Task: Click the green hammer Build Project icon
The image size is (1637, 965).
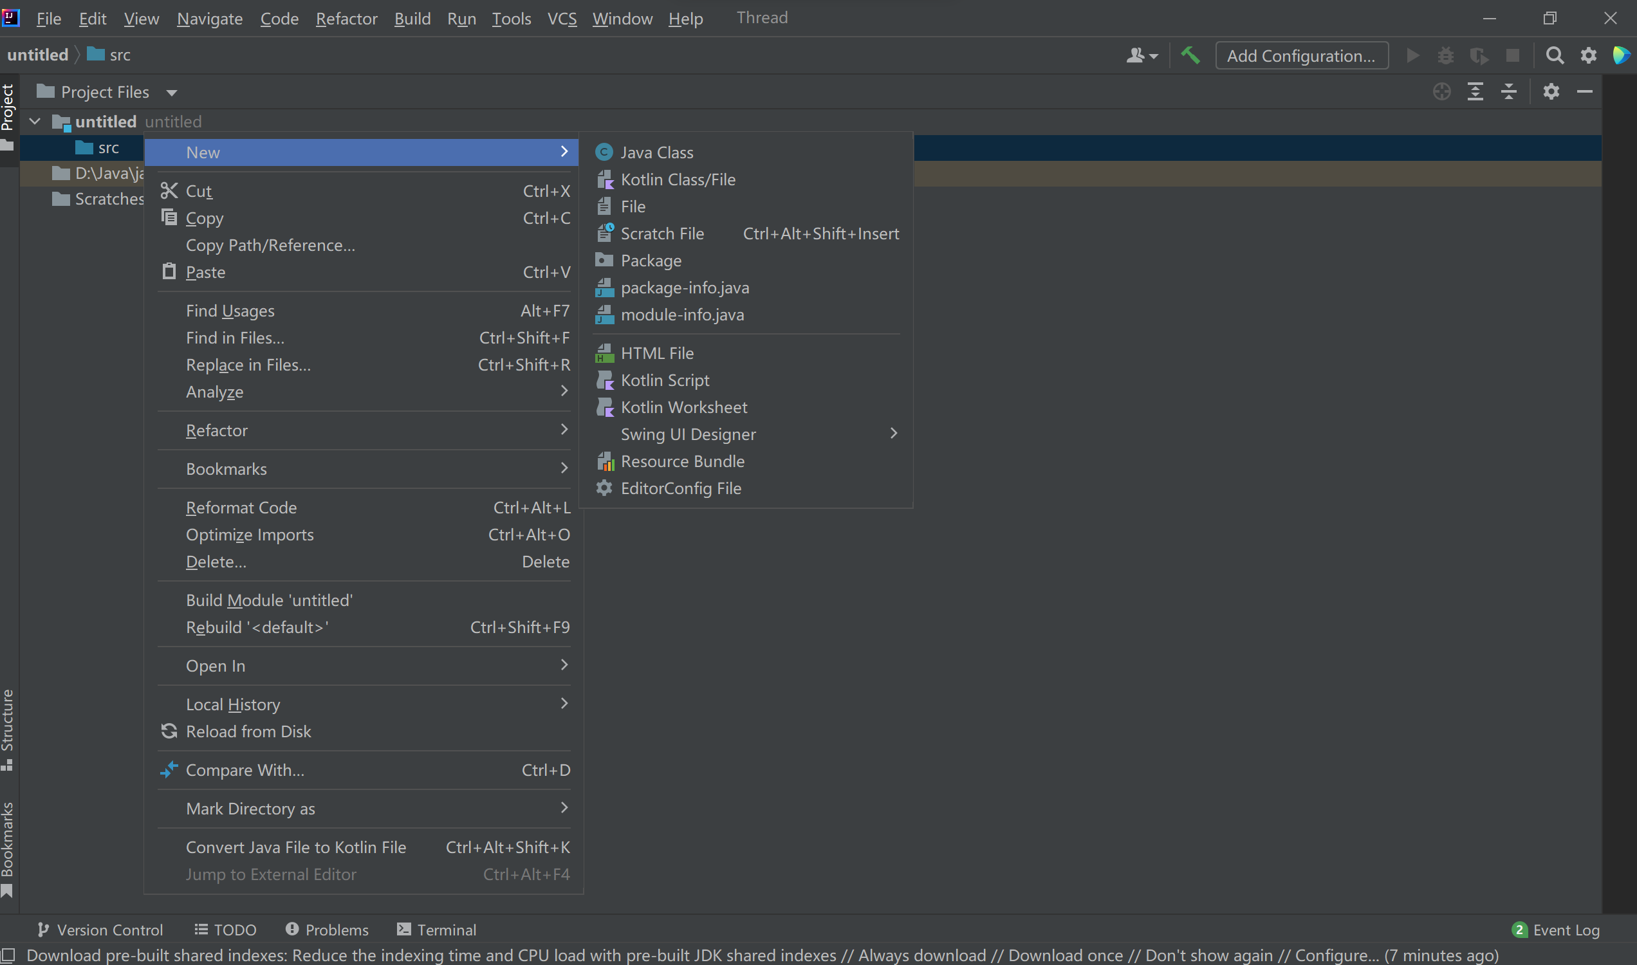Action: (x=1190, y=56)
